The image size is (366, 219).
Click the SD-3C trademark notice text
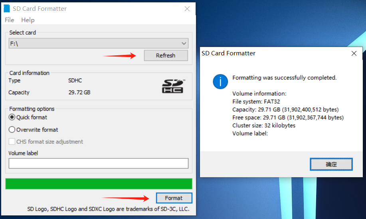[108, 209]
